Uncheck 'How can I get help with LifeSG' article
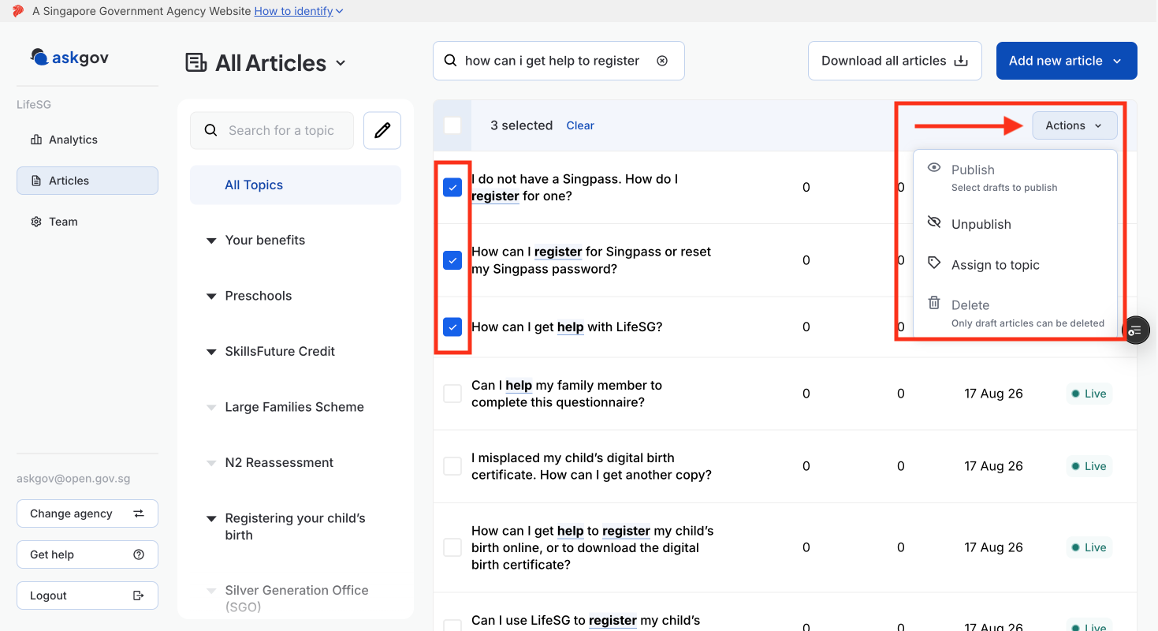 coord(452,327)
